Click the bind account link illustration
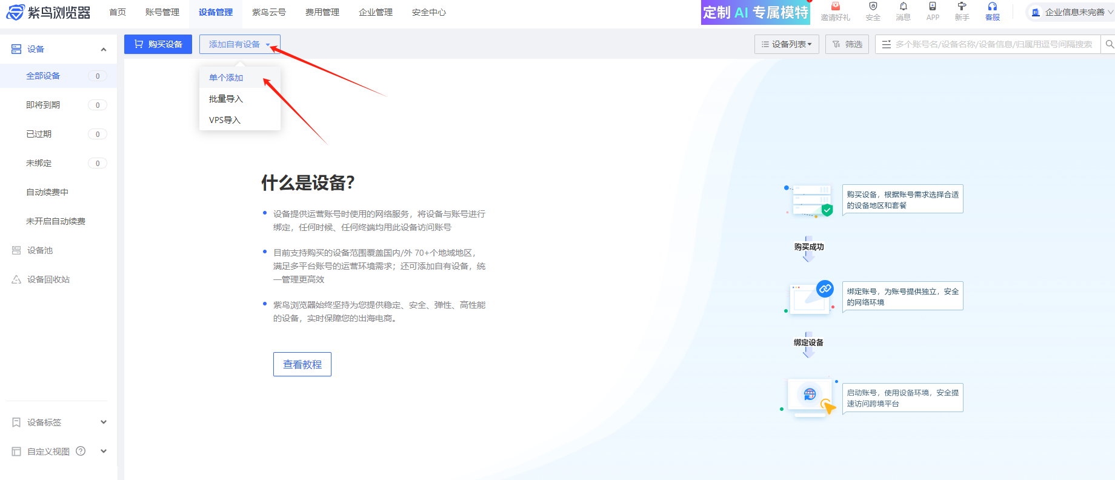This screenshot has height=480, width=1115. pyautogui.click(x=810, y=297)
